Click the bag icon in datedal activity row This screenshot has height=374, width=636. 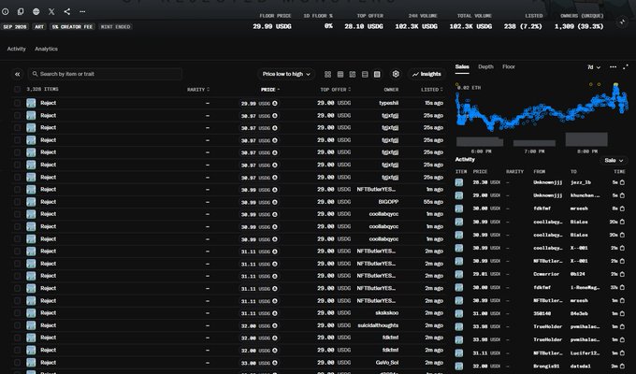(x=622, y=367)
